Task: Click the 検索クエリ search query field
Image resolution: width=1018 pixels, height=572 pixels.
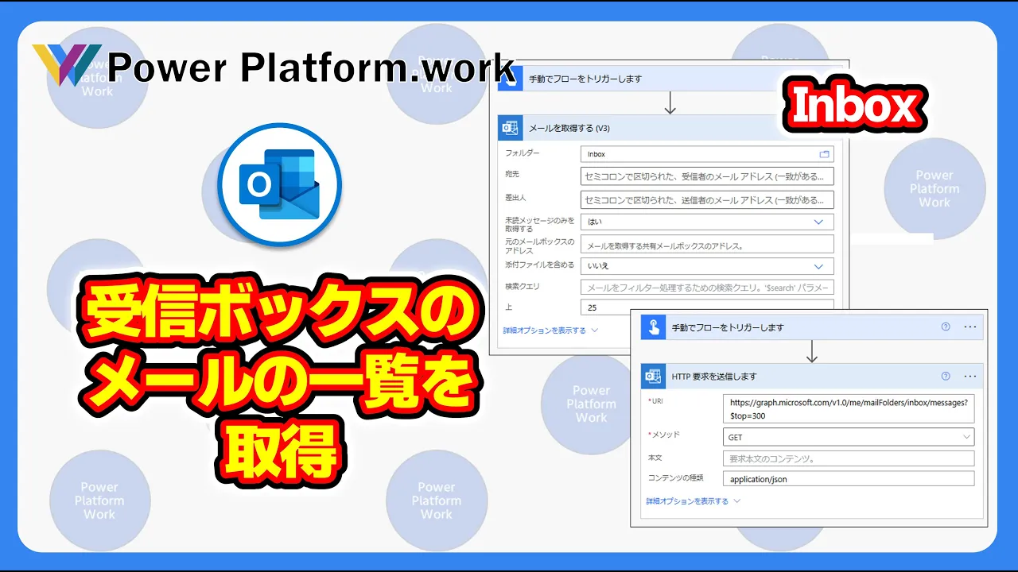Action: (707, 287)
